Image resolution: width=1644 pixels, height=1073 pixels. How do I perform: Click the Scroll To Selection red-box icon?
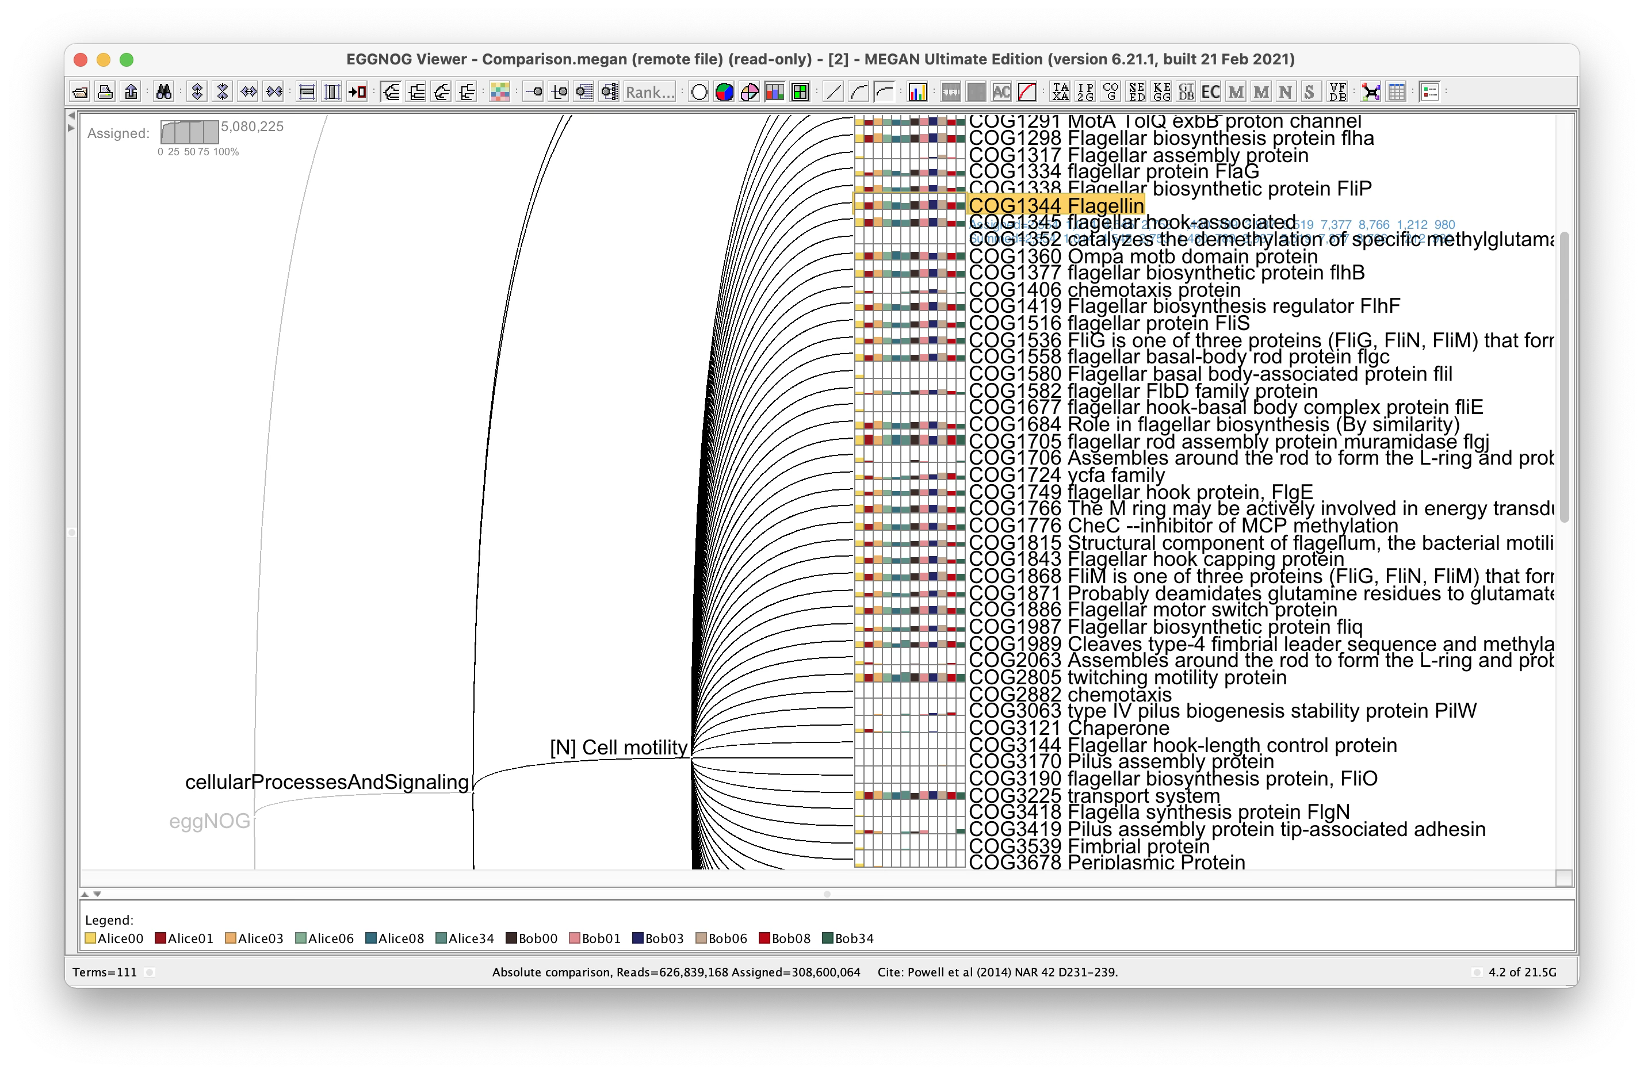click(x=357, y=92)
